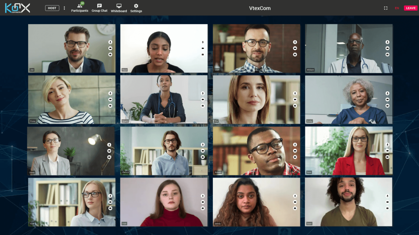Viewport: 419px width, 235px height.
Task: Click the lowest control icon in Joe's tile
Action: (110, 54)
